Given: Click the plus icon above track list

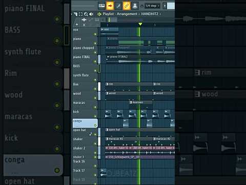Looking at the screenshot, I should click(77, 25).
